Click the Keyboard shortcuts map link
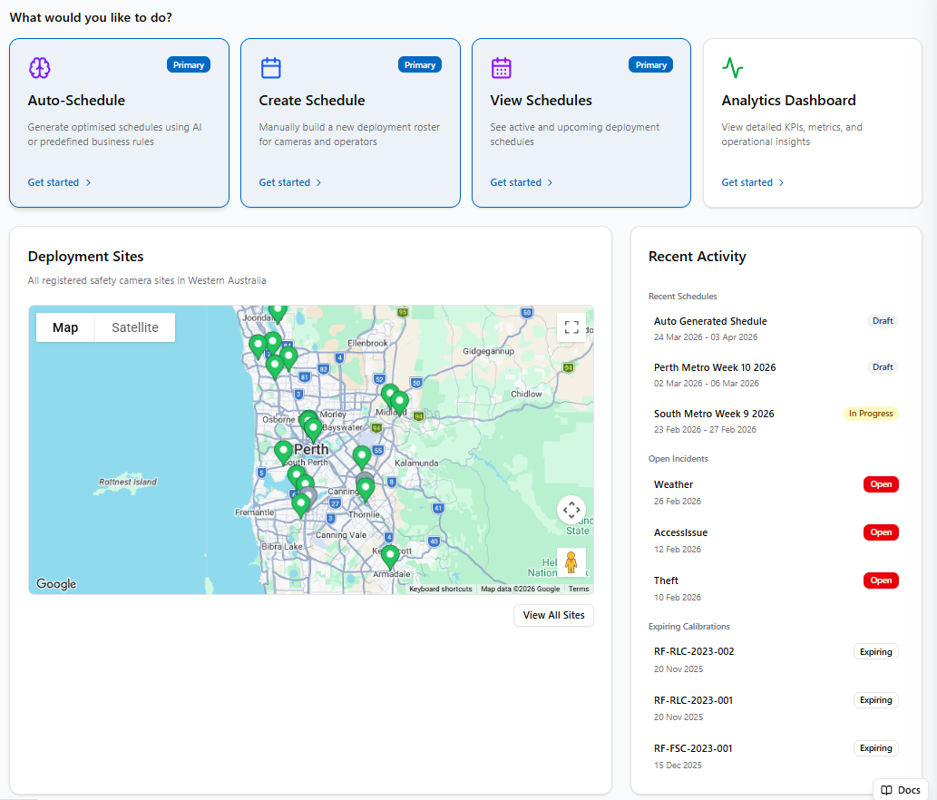Image resolution: width=937 pixels, height=800 pixels. [x=441, y=589]
